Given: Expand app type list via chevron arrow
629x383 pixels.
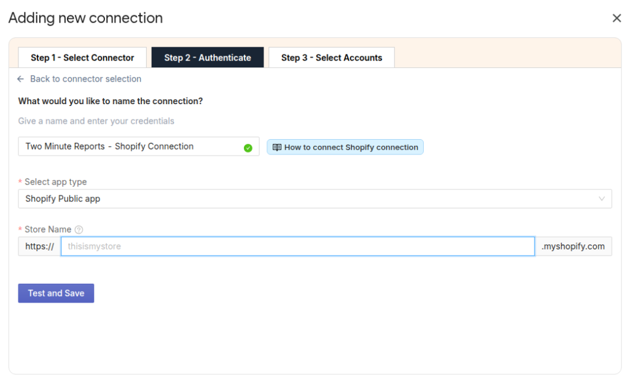Looking at the screenshot, I should point(602,199).
